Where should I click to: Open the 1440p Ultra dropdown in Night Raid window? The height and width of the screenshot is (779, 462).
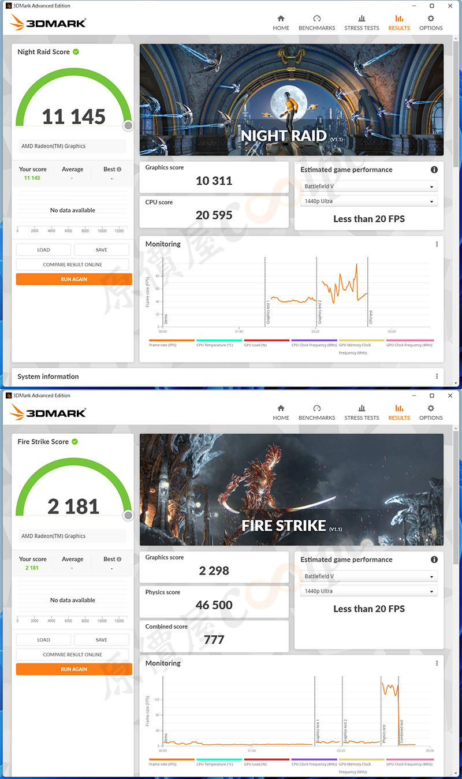coord(369,201)
